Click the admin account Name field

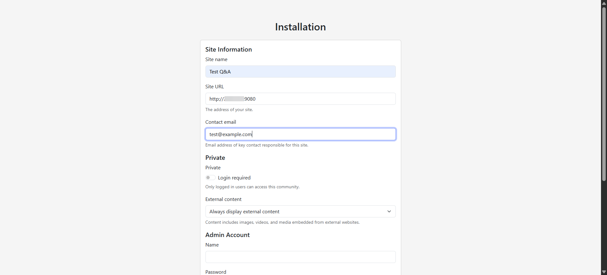pyautogui.click(x=300, y=257)
